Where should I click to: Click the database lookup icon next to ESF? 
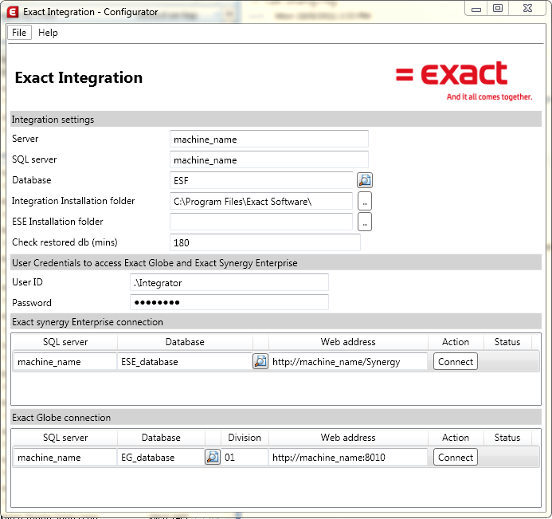click(x=365, y=180)
